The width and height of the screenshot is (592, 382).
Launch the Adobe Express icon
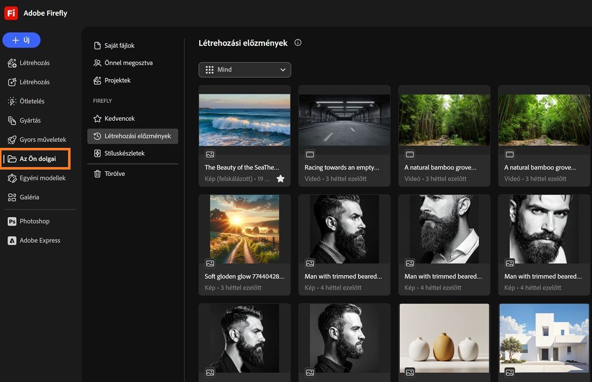12,241
